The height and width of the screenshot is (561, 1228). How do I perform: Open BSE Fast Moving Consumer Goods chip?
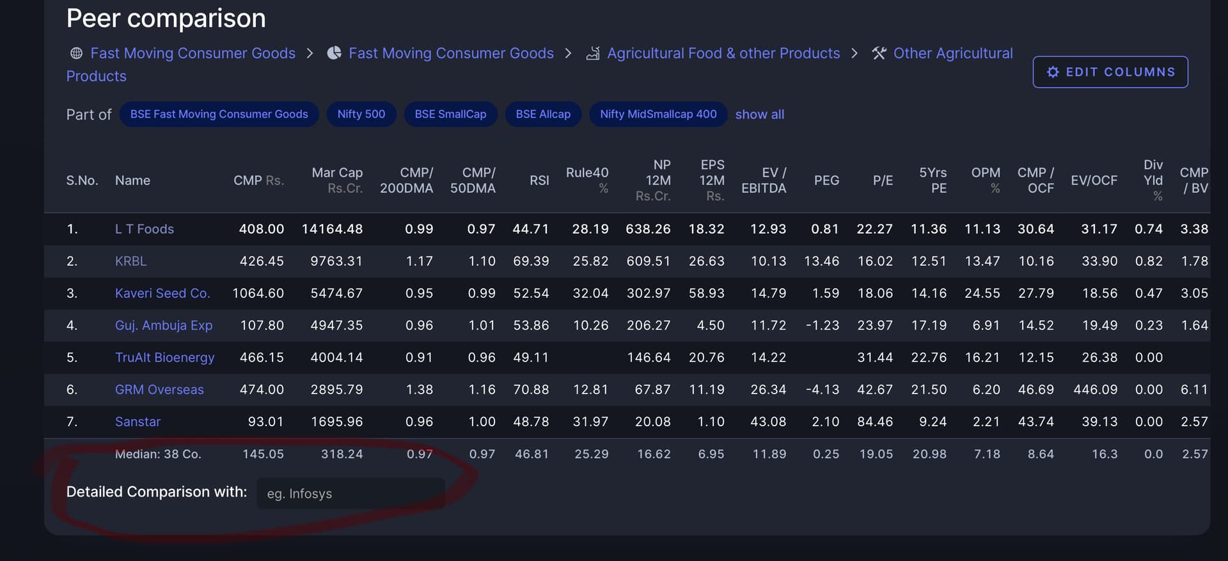point(219,114)
